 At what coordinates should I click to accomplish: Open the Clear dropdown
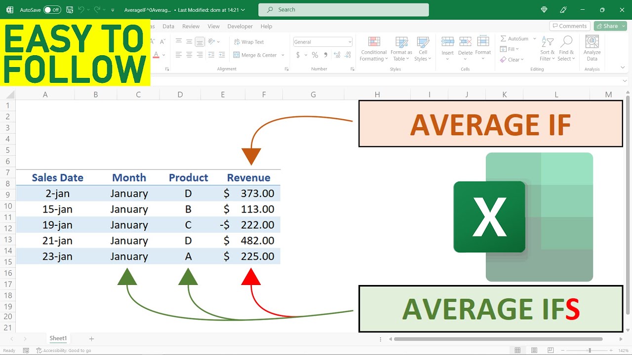pyautogui.click(x=512, y=60)
